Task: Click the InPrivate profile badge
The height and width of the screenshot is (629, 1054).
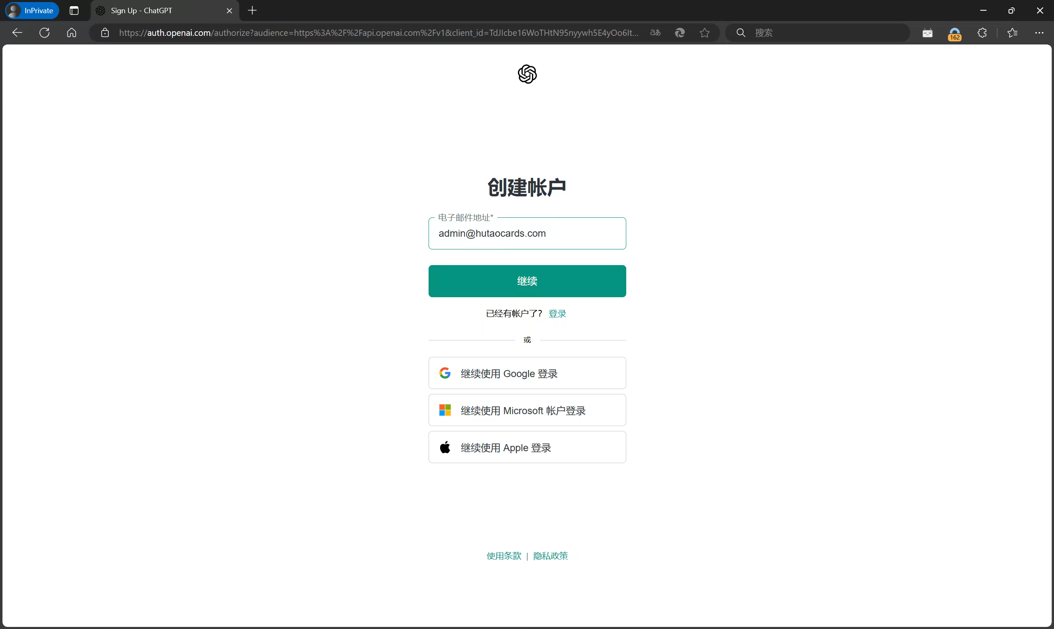Action: point(32,11)
